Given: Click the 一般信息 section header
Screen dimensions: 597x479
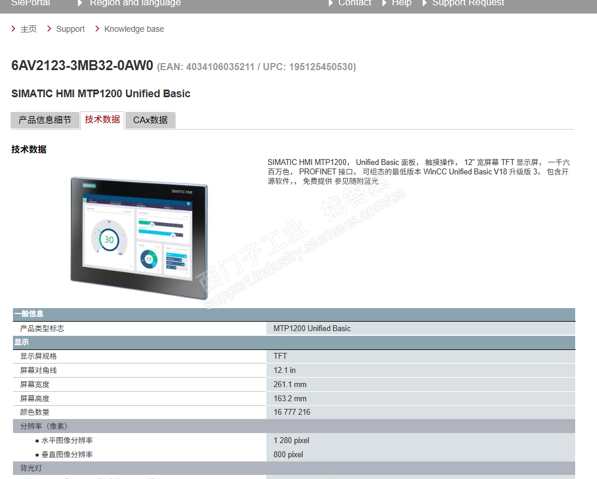Looking at the screenshot, I should click(x=294, y=314).
